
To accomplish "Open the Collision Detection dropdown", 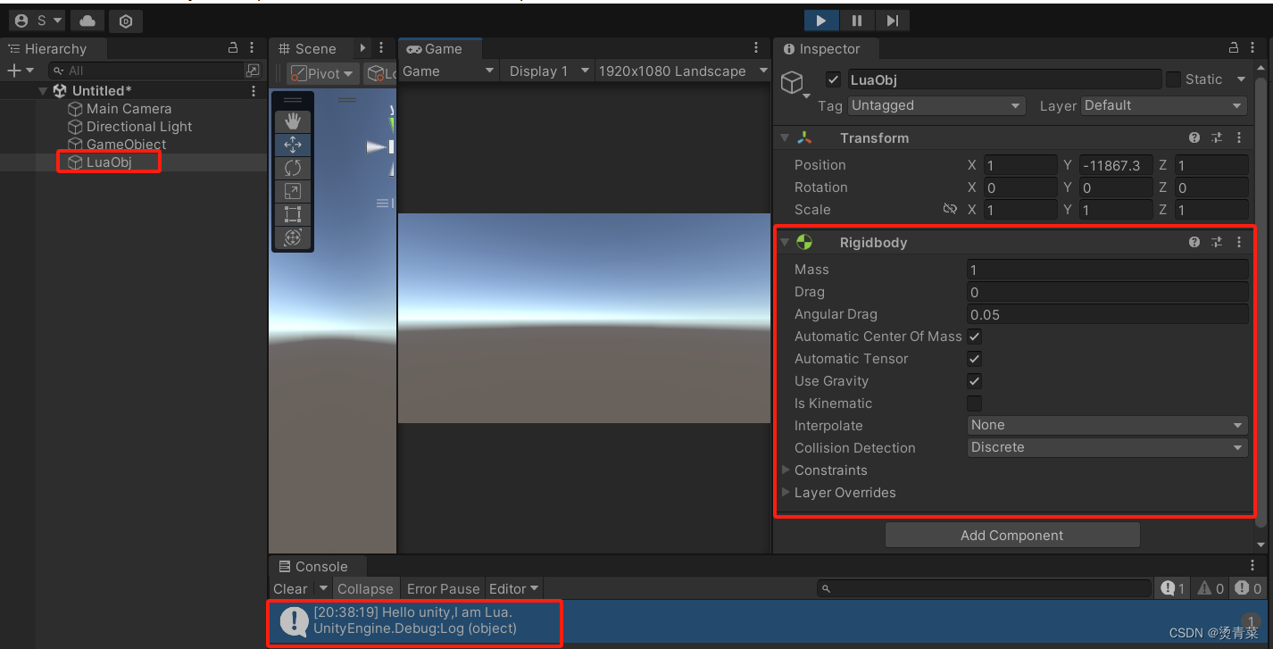I will click(1108, 448).
